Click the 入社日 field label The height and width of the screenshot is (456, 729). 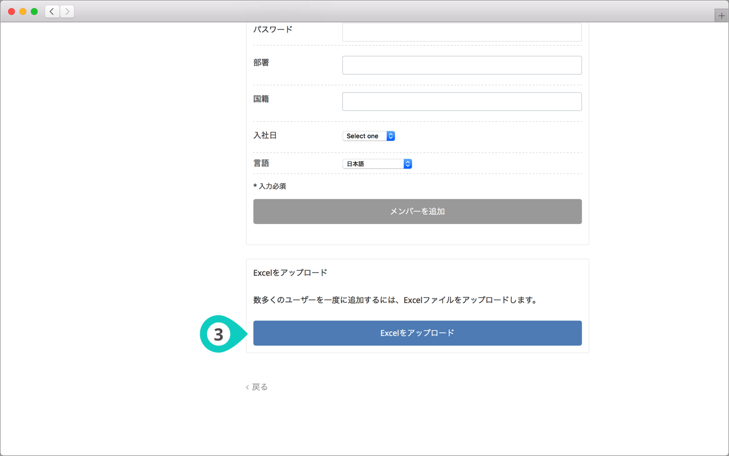pos(264,136)
